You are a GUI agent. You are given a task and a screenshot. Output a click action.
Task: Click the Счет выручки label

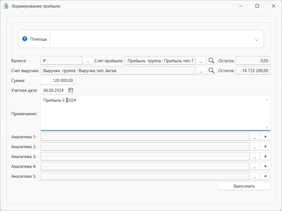click(x=25, y=71)
